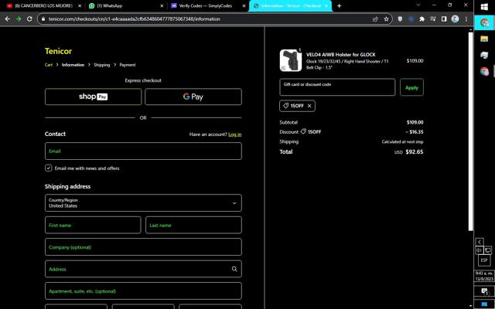Open the Chrome profile avatar
Viewport: 495px width, 309px height.
coord(455,19)
